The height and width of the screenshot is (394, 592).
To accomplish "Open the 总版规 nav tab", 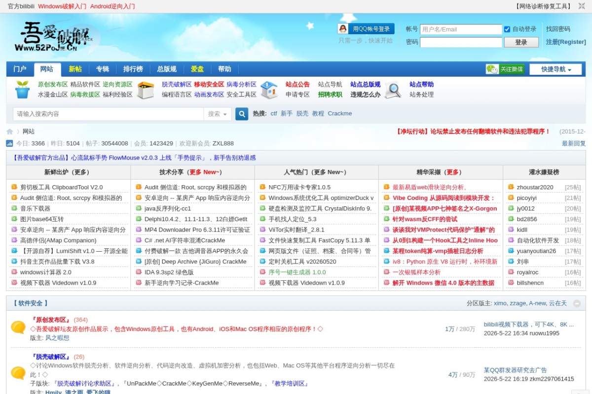I will (167, 69).
